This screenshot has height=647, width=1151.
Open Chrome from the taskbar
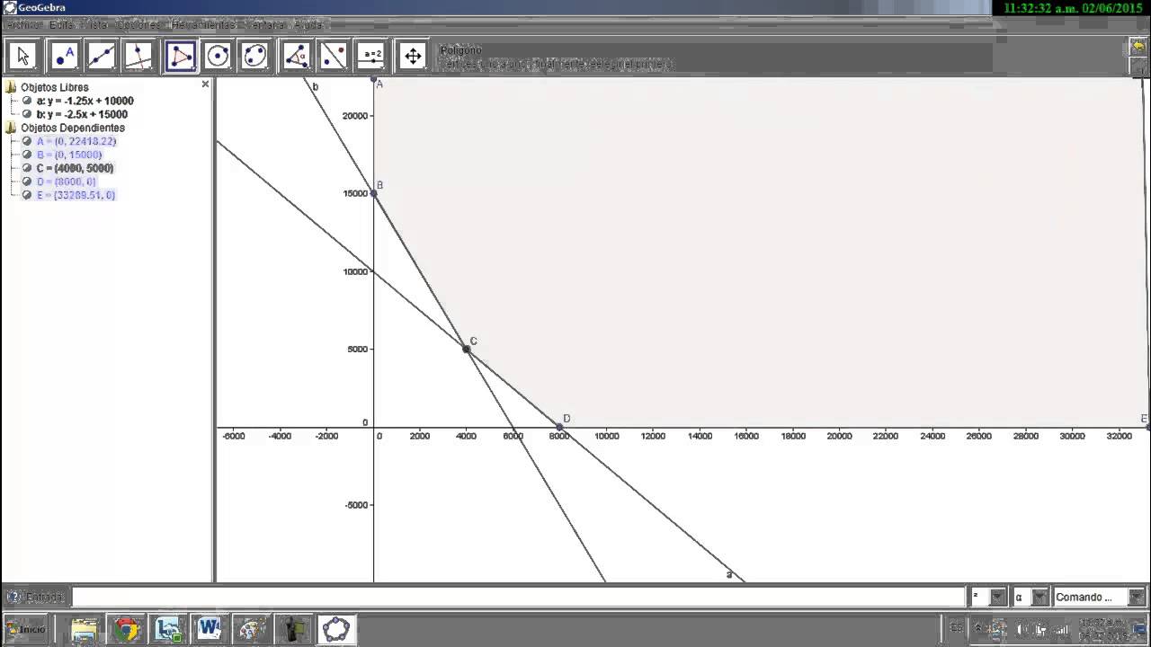coord(126,629)
